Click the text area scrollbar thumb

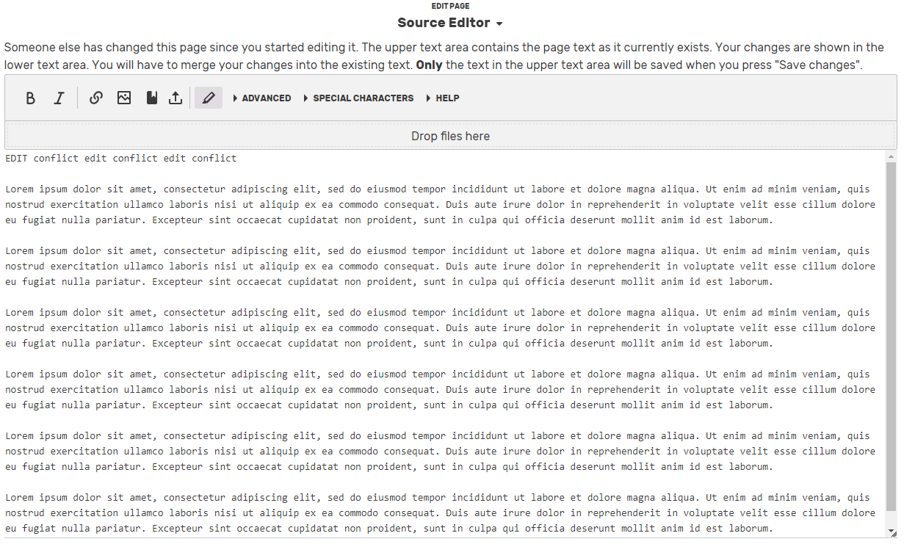pos(891,336)
